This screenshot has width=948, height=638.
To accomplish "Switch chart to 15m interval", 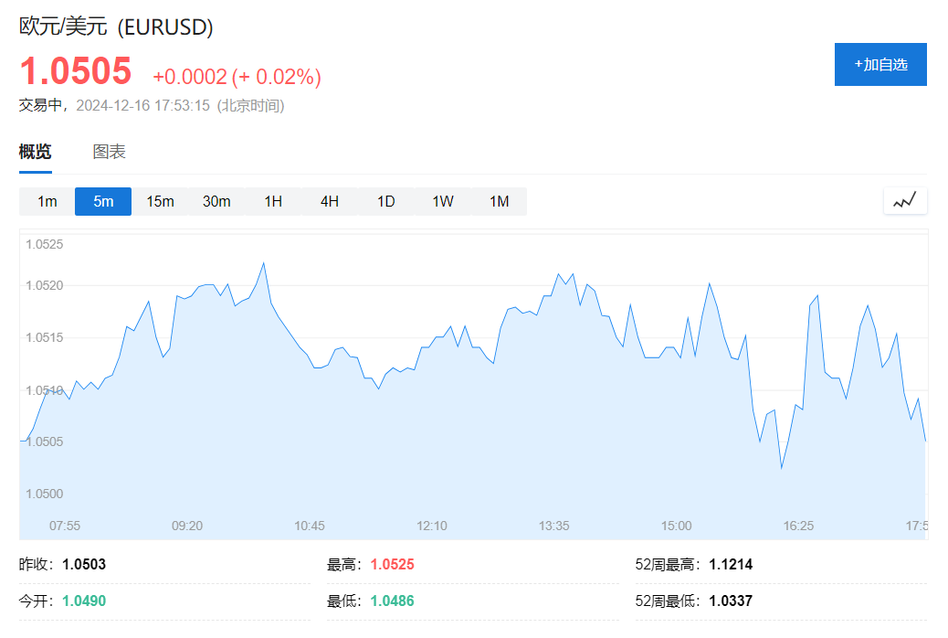I will [x=160, y=201].
